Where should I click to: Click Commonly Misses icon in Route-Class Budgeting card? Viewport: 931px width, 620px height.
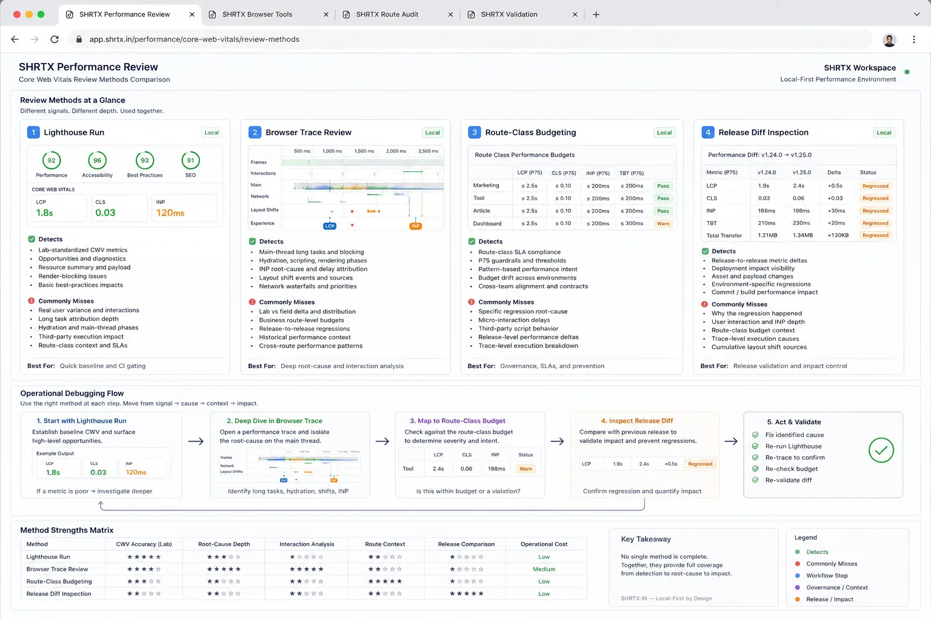pos(472,302)
